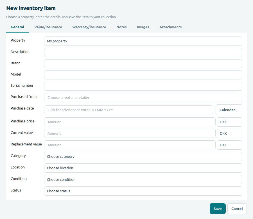Select the Serial number input field
This screenshot has height=219, width=253.
[x=143, y=86]
